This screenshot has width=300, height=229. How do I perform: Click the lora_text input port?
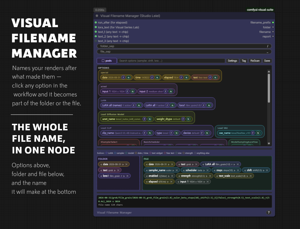point(96,27)
